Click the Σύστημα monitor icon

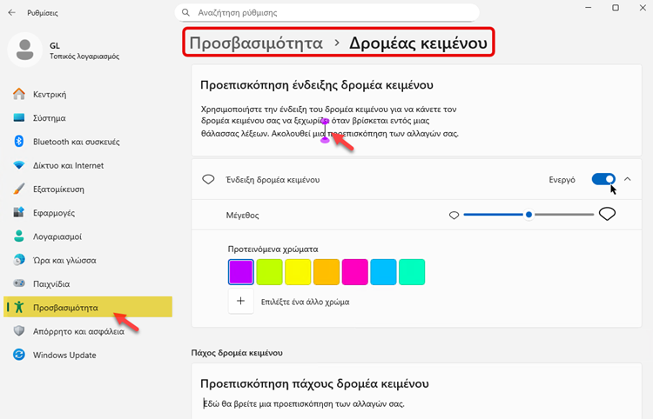(x=19, y=117)
